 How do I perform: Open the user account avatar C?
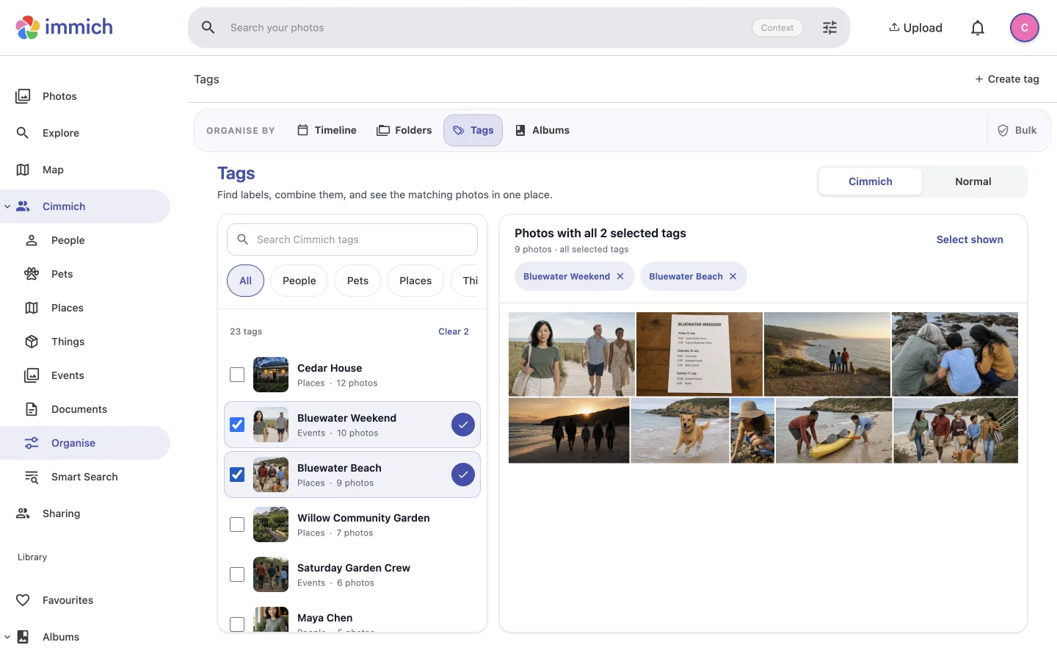pyautogui.click(x=1025, y=28)
